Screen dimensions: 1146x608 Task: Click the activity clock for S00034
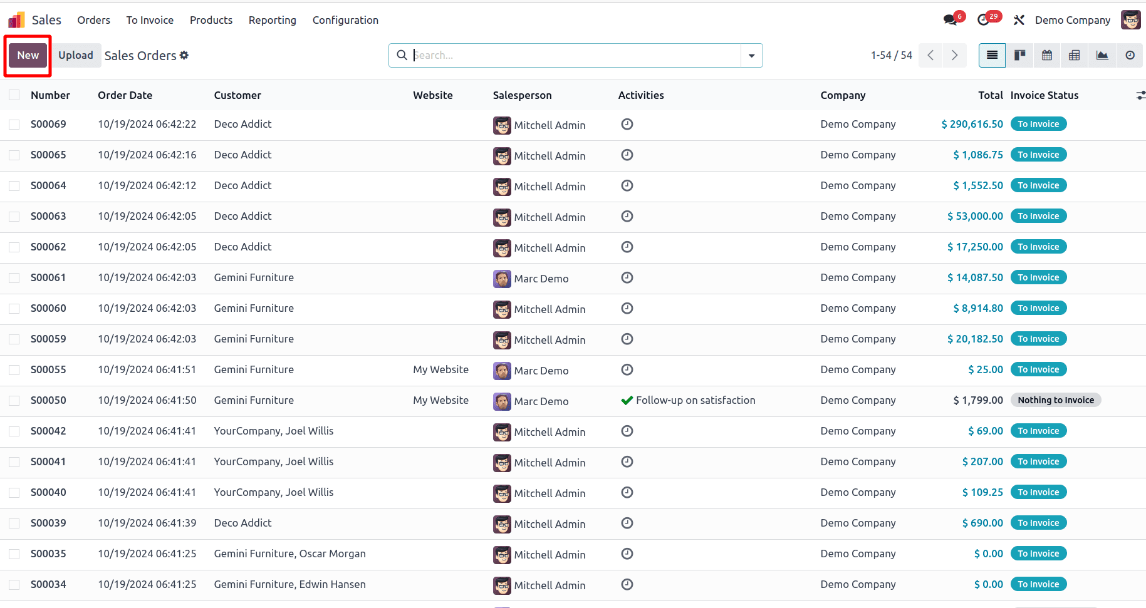coord(627,584)
